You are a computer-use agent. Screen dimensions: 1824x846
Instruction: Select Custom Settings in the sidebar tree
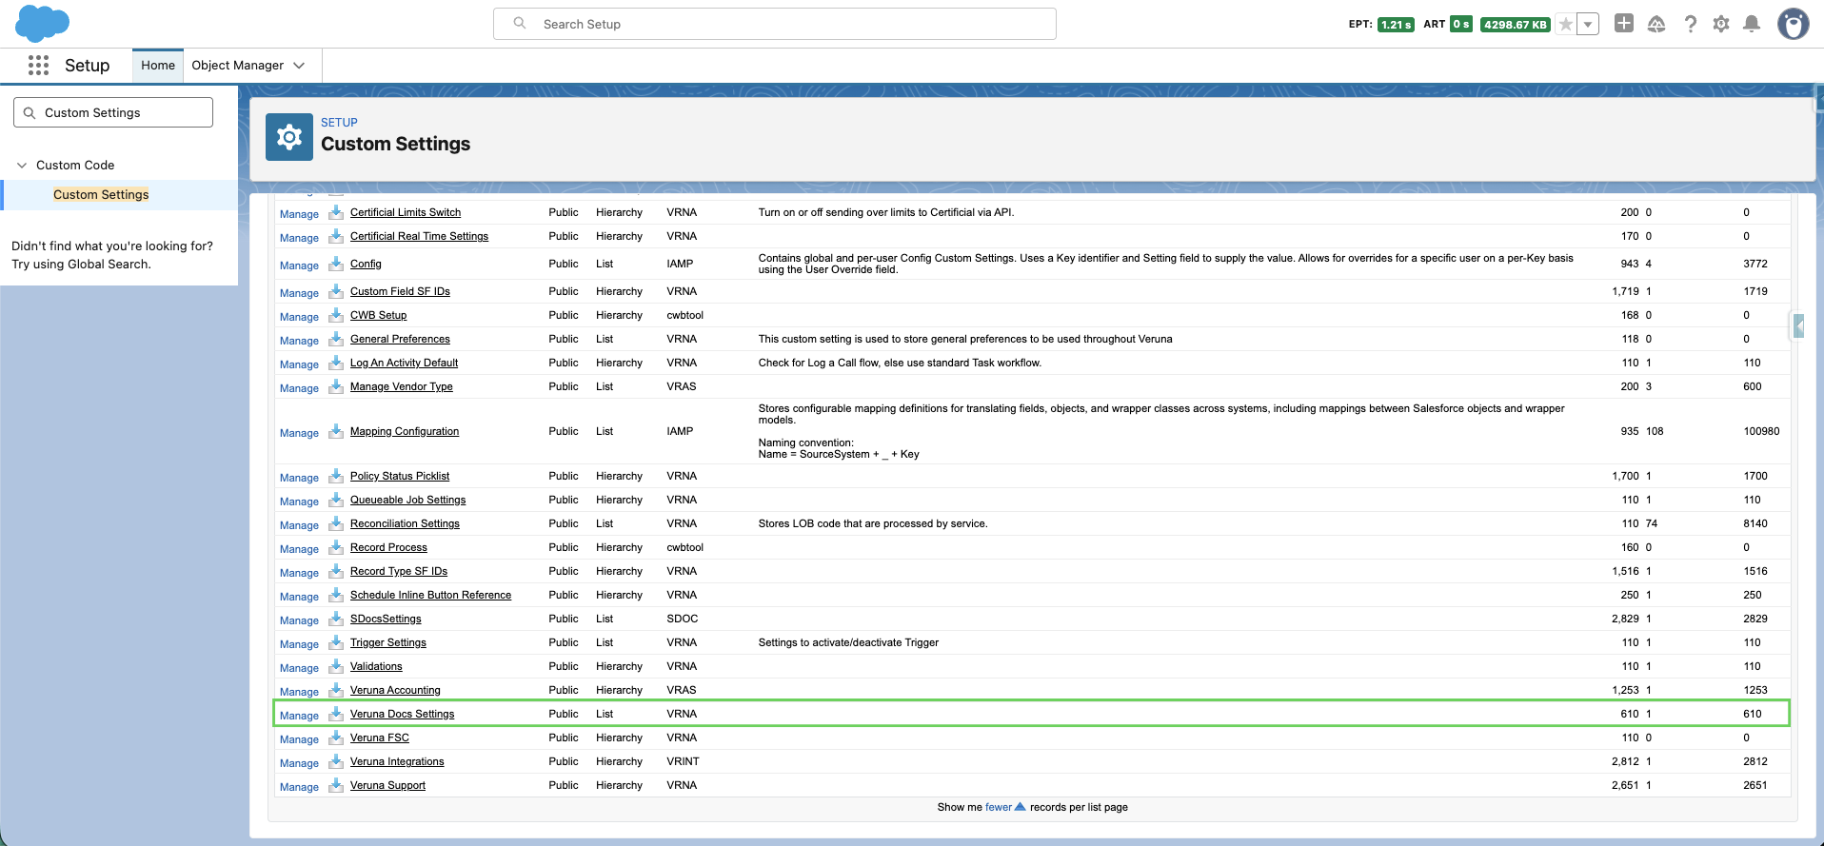pyautogui.click(x=101, y=194)
